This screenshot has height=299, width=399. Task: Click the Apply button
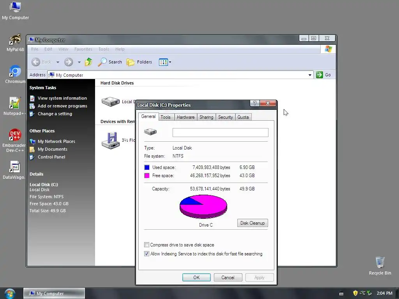[260, 277]
